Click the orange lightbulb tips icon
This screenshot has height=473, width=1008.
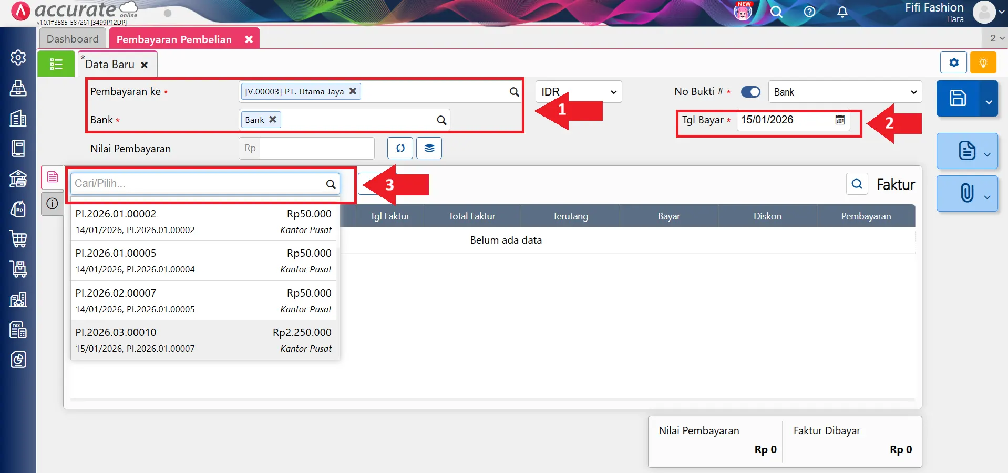coord(983,63)
